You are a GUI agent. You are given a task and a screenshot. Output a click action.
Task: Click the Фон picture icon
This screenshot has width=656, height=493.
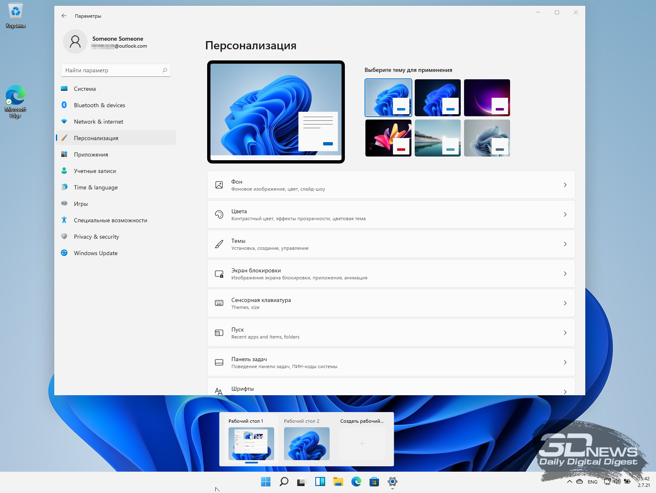[x=219, y=185]
